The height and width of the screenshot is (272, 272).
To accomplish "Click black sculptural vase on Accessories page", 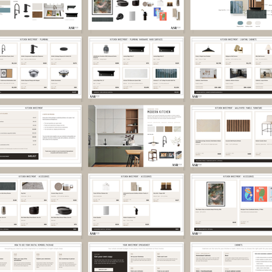I will tap(136, 211).
